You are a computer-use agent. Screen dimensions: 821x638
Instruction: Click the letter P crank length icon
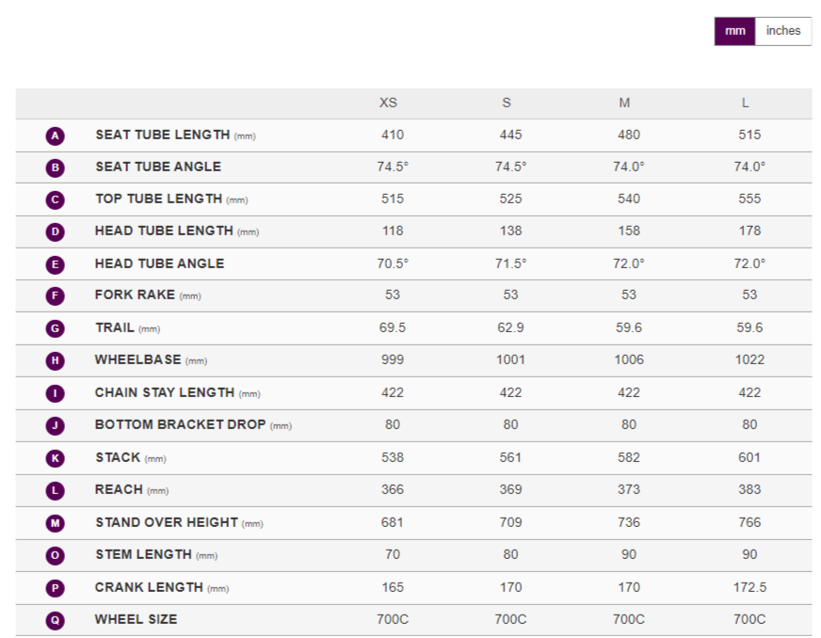56,588
